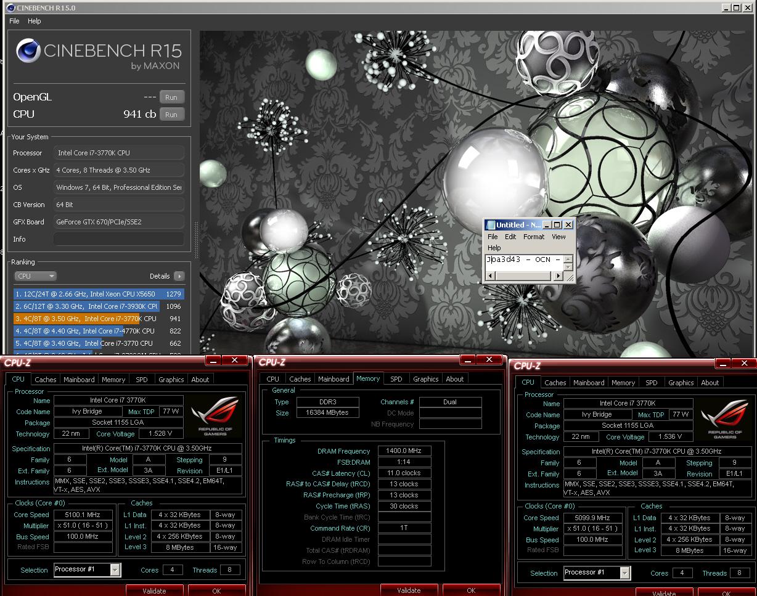The height and width of the screenshot is (596, 757).
Task: Open Notepad View menu
Action: click(559, 237)
